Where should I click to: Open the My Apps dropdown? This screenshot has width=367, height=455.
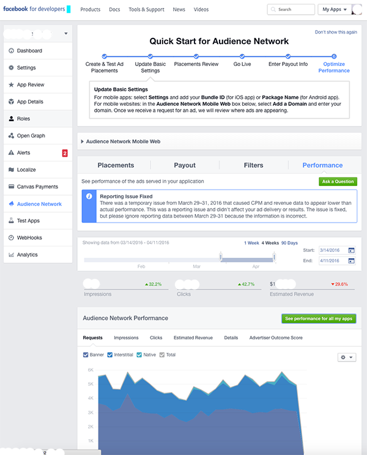[x=335, y=10]
